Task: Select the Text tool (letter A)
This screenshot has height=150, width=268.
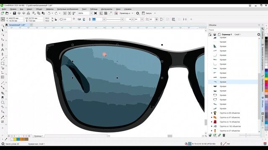Action: point(3,50)
